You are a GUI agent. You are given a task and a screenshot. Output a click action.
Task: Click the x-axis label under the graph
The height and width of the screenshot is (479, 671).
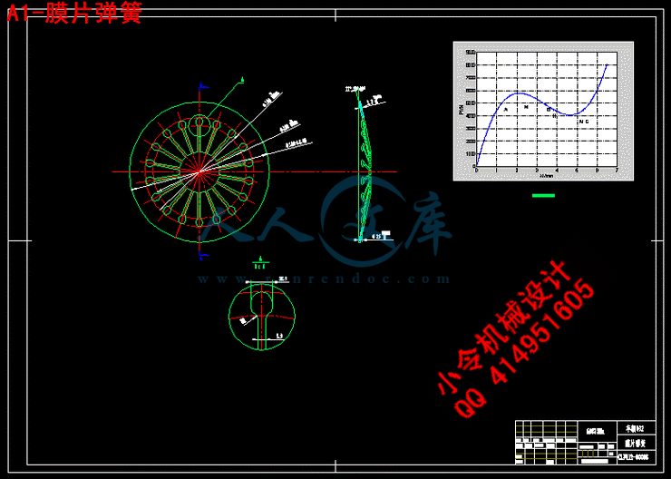click(x=545, y=176)
